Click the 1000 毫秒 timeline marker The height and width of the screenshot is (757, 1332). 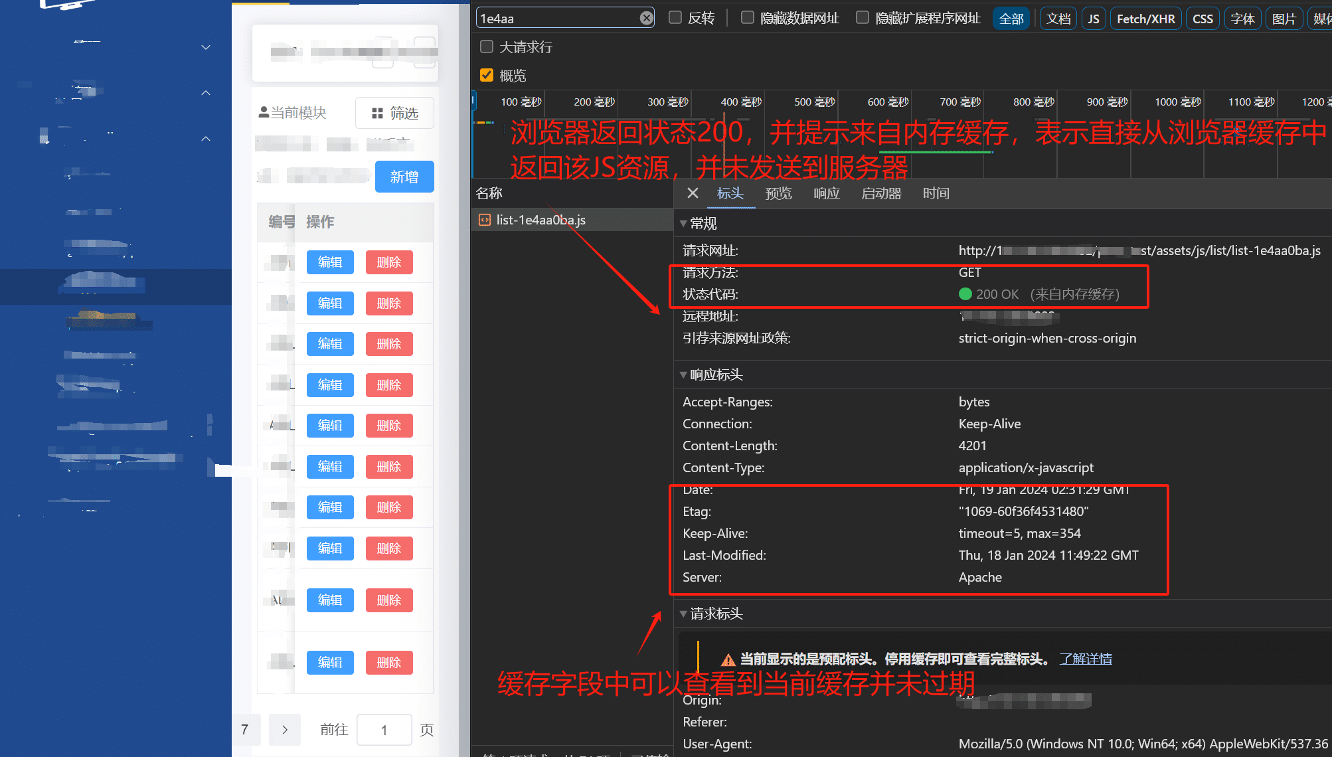tap(1178, 102)
